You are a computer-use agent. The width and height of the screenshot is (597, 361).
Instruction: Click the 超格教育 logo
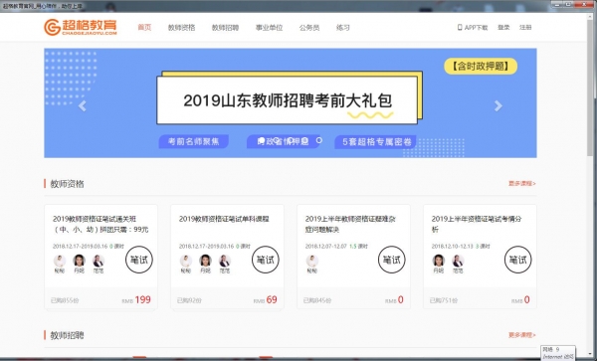click(81, 27)
